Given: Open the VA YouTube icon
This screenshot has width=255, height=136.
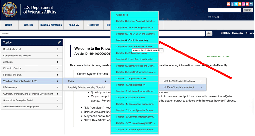Looking at the screenshot, I should tap(248, 4).
